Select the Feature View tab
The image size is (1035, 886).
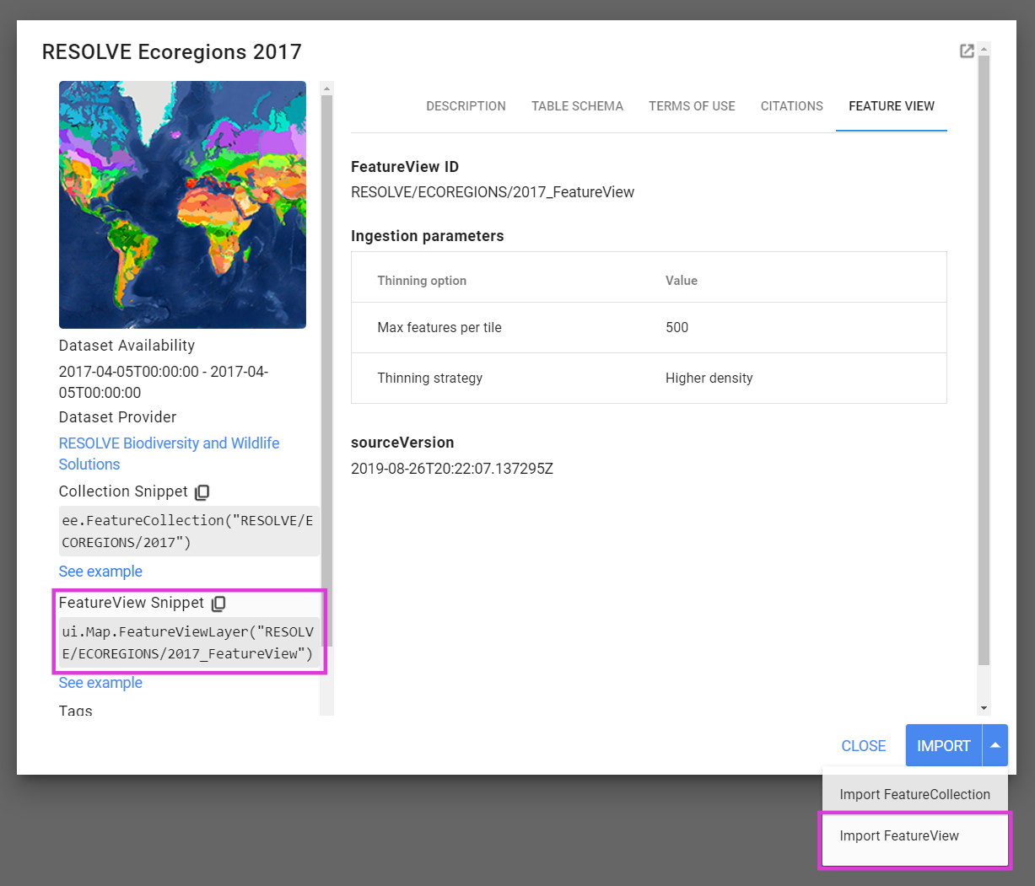tap(891, 106)
